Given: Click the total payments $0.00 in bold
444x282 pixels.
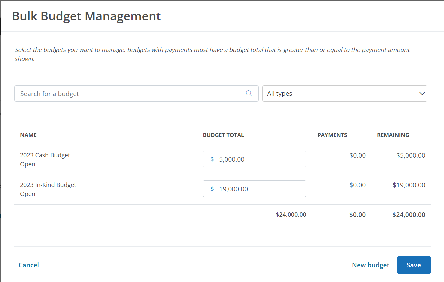Looking at the screenshot, I should click(357, 215).
